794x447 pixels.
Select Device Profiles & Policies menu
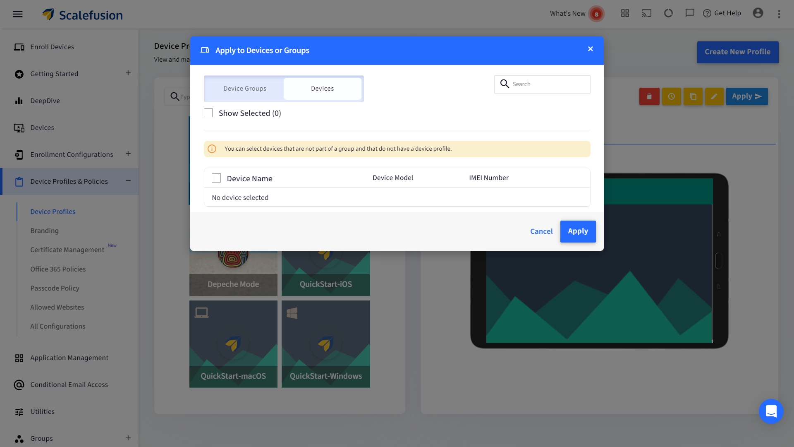(69, 182)
